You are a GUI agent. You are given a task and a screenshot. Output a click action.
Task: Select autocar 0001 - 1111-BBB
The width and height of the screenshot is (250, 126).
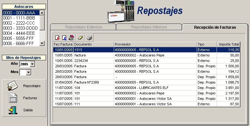21,18
